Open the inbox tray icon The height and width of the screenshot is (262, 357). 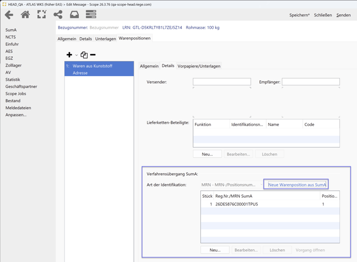75,15
